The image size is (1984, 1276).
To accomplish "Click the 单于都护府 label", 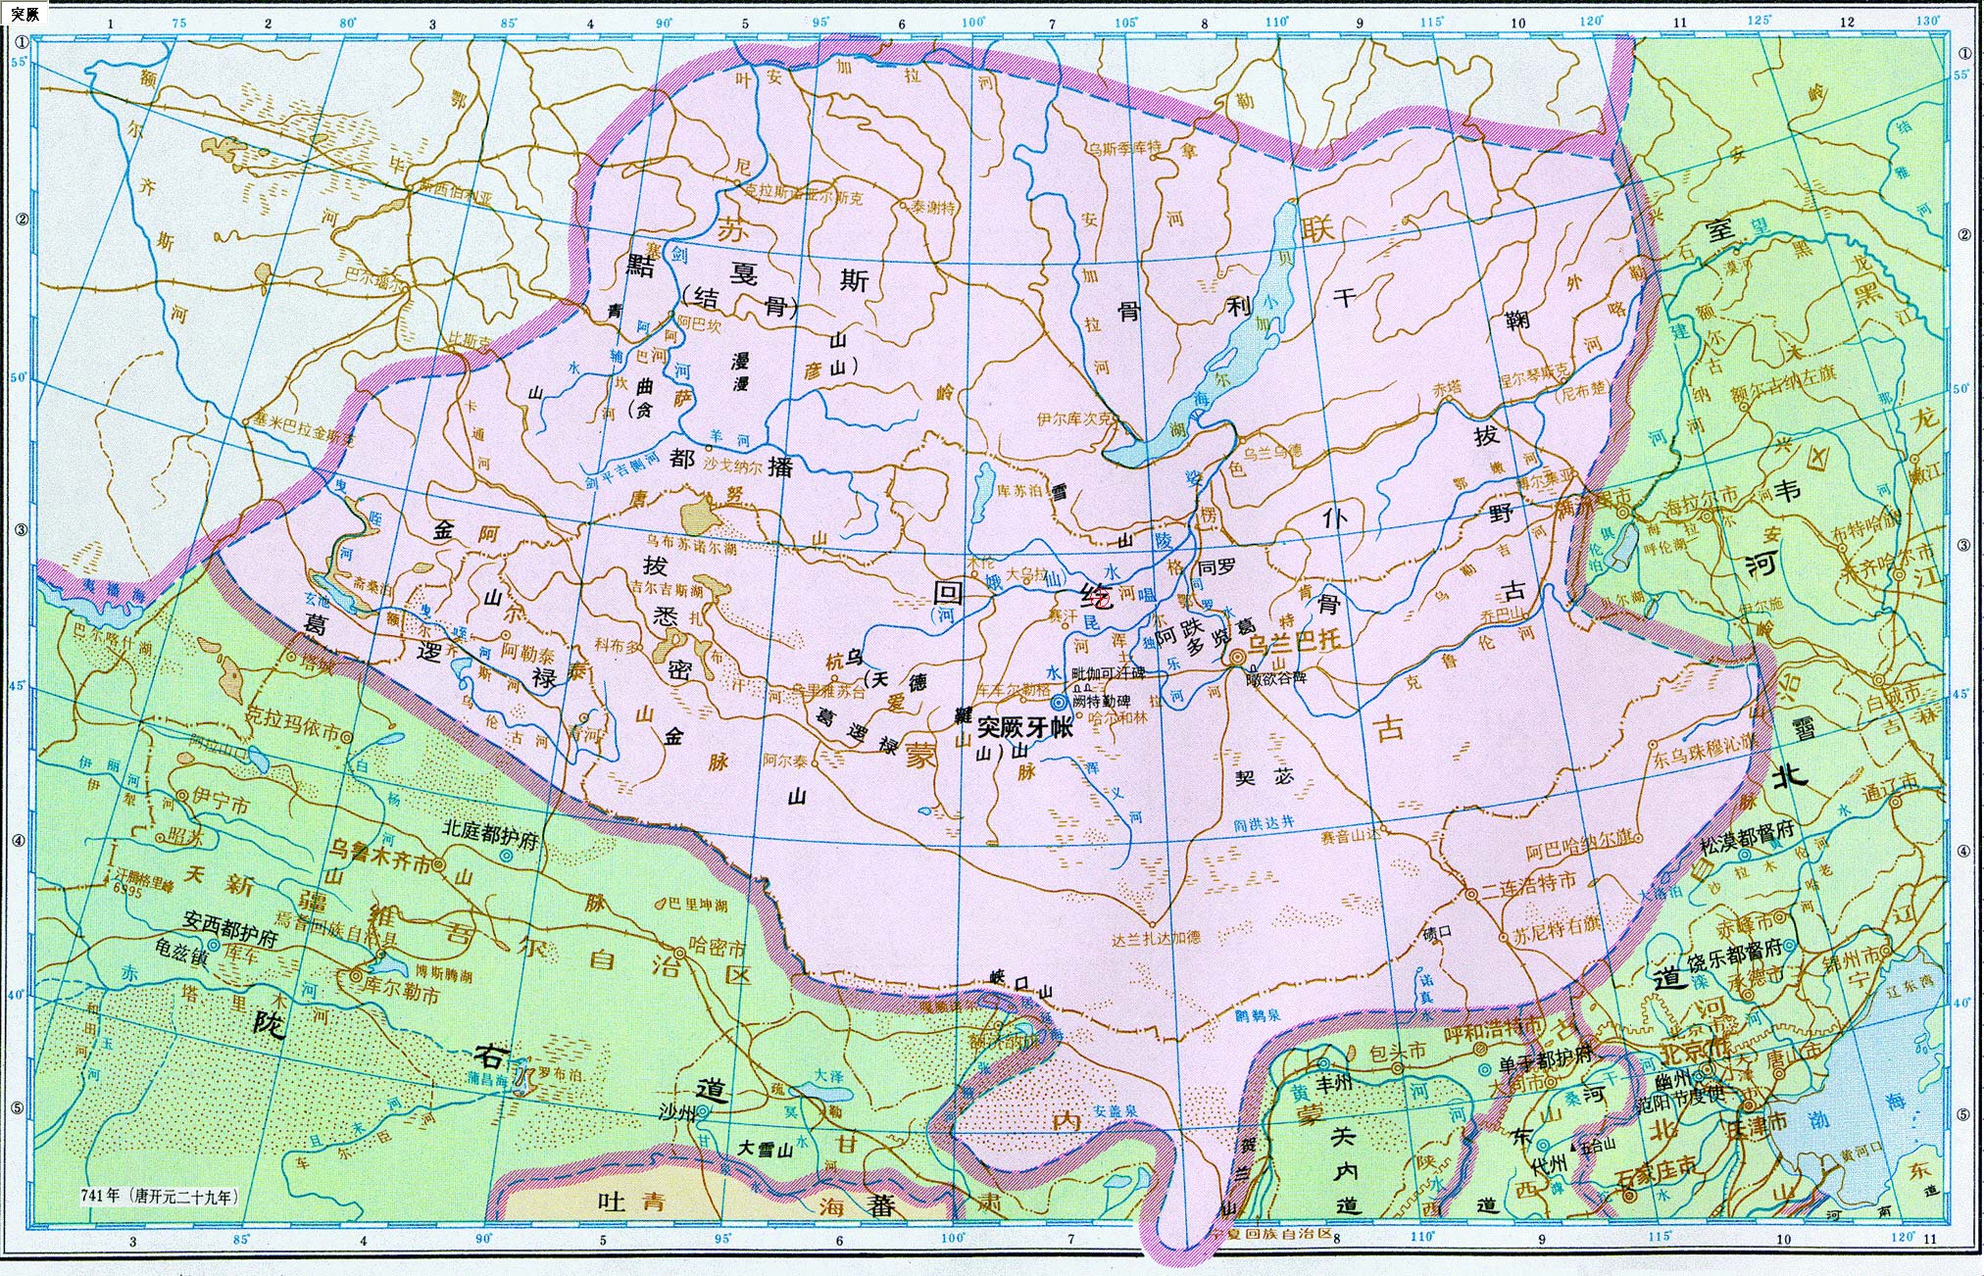I will pos(1546,1061).
